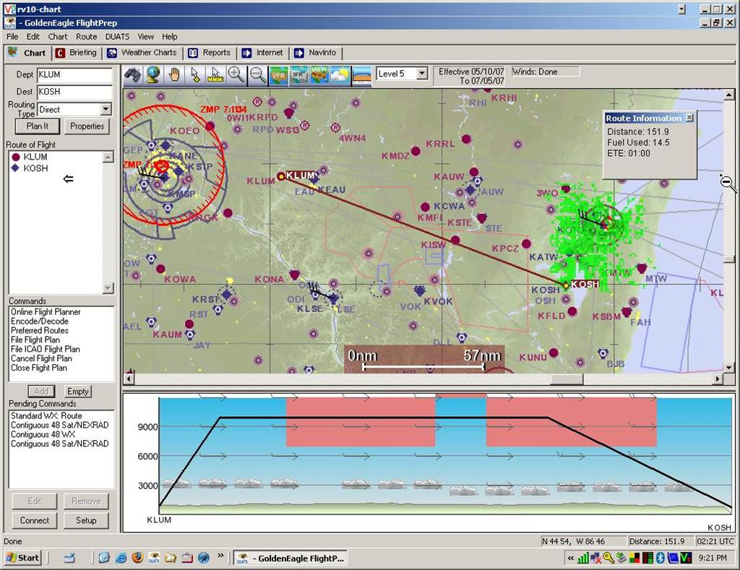
Task: Expand hidden system tray icons
Action: [x=571, y=558]
